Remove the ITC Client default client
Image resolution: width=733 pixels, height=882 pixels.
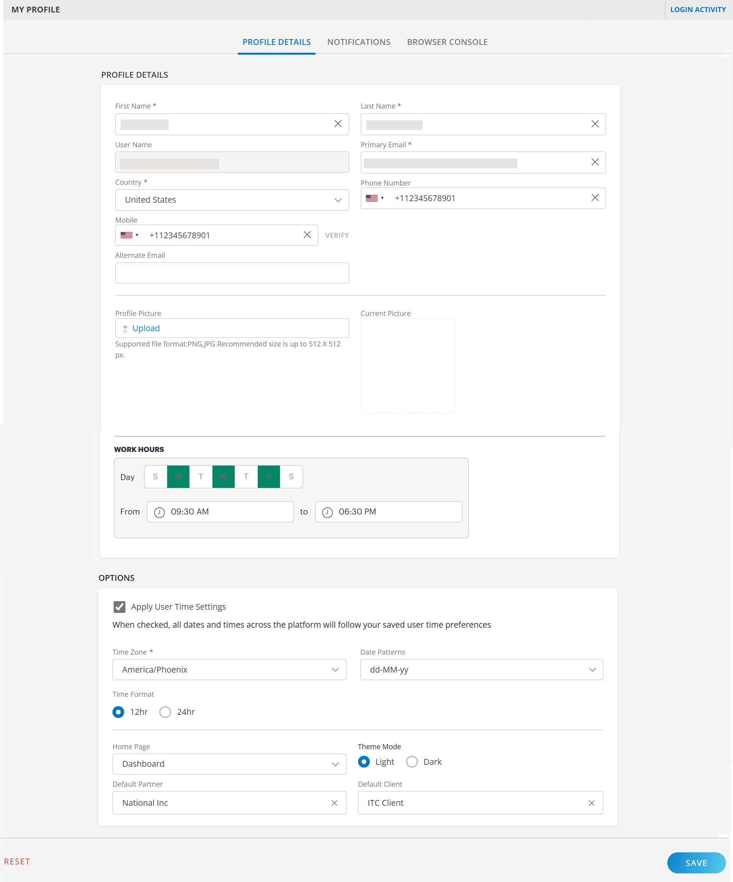591,803
